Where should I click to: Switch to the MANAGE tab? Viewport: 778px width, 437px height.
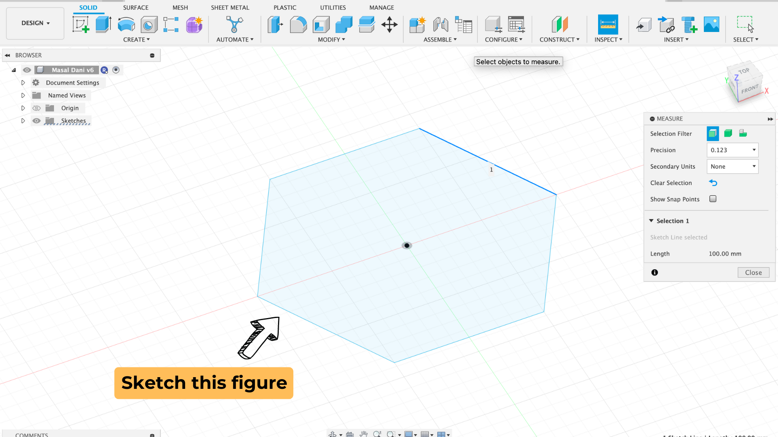[x=382, y=8]
